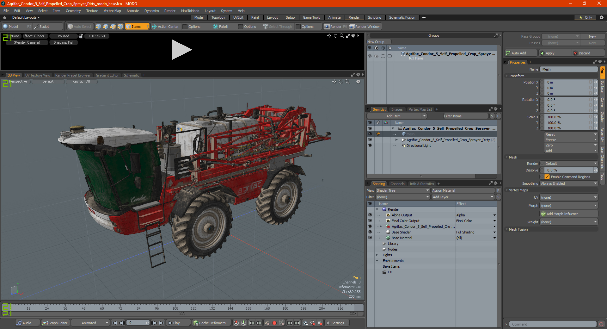Select Edges selection mode cube icon
607x329 pixels.
106,27
